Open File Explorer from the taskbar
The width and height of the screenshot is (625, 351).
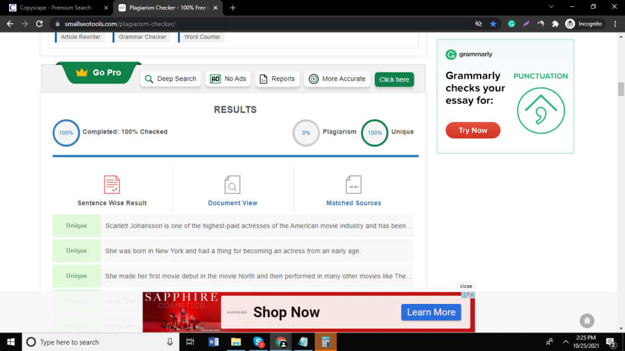coord(236,342)
